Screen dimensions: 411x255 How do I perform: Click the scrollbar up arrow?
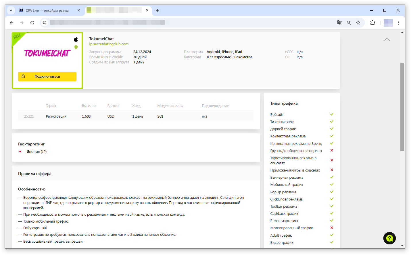pos(402,32)
